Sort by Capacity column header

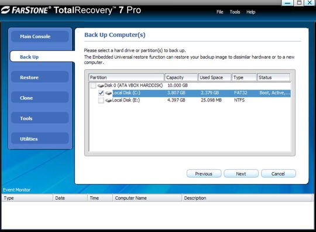181,77
